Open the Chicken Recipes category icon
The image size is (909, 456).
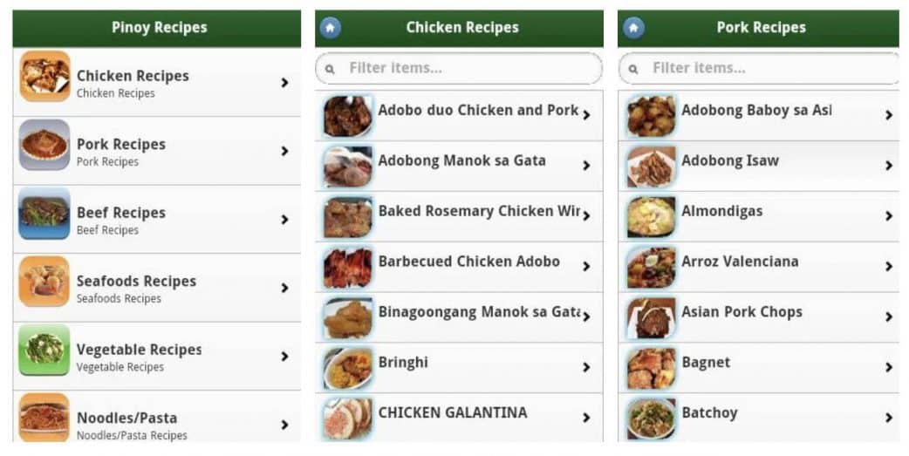click(x=44, y=77)
